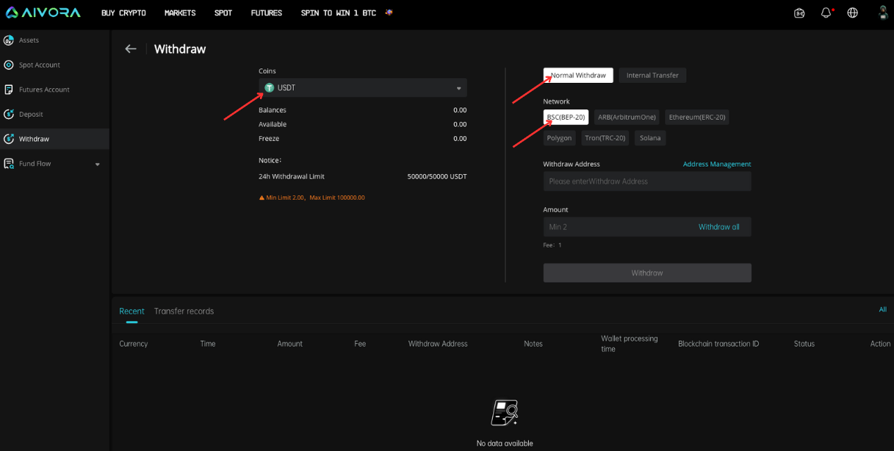894x451 pixels.
Task: Open SPIN TO WIN 1 BTC
Action: [338, 13]
